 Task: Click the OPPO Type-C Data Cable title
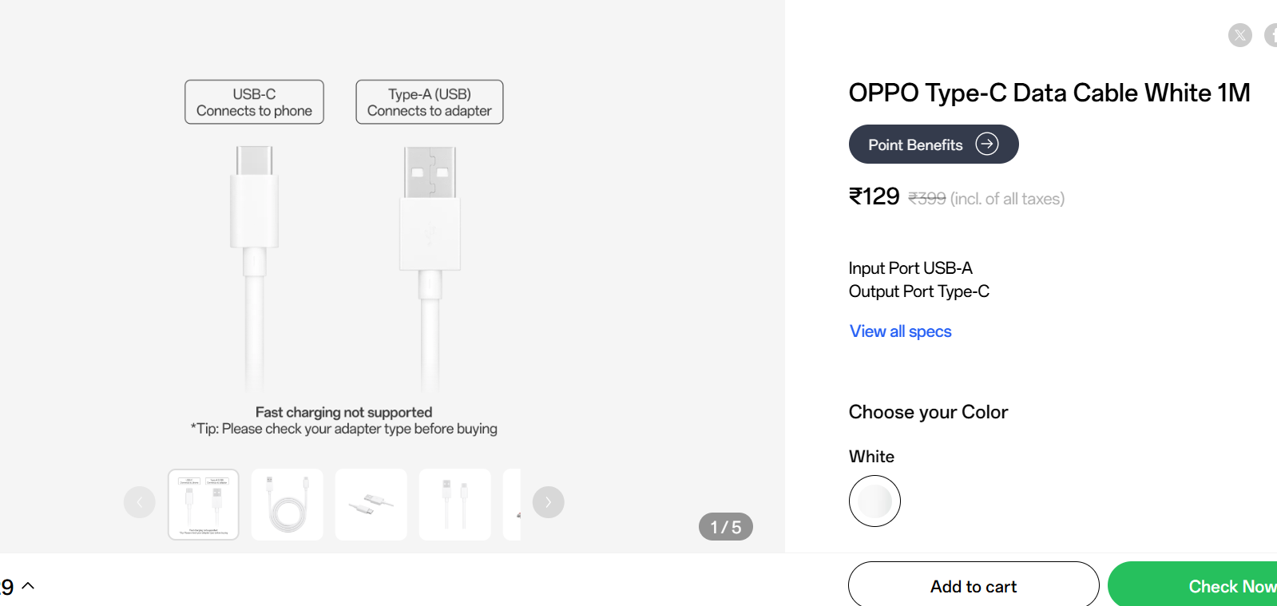pos(1049,93)
